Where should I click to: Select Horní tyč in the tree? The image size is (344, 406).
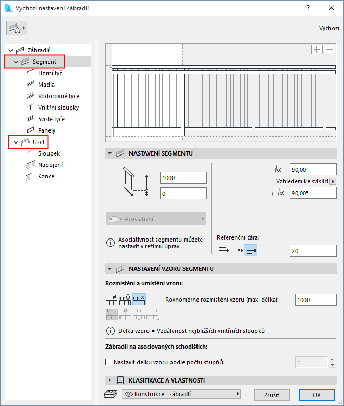point(50,73)
